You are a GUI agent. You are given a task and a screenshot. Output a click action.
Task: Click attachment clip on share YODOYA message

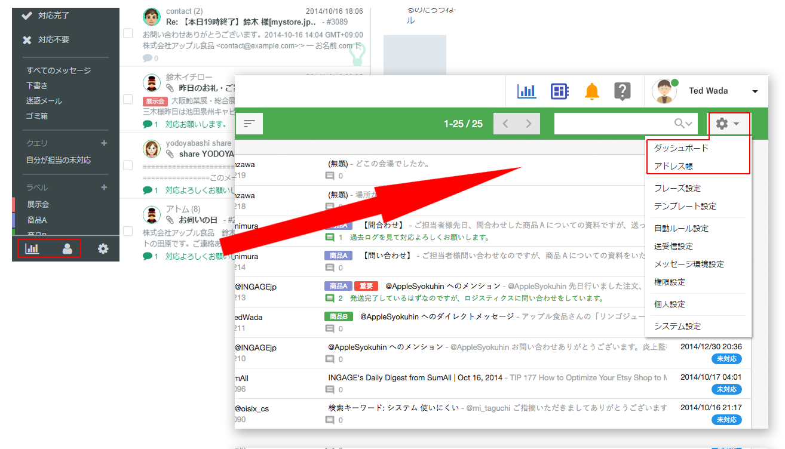pyautogui.click(x=170, y=153)
